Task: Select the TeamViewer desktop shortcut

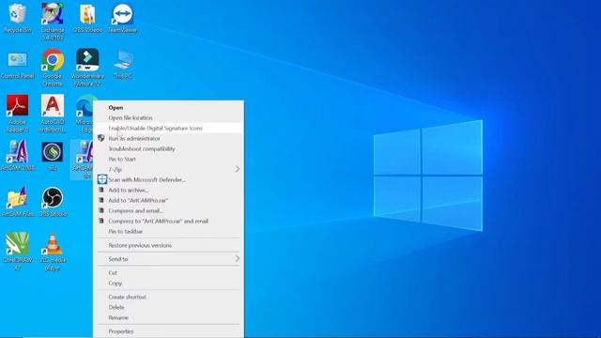Action: pyautogui.click(x=122, y=13)
